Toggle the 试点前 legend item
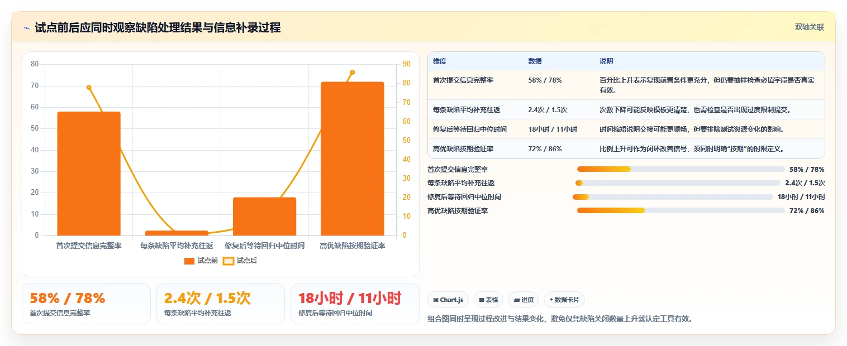 (x=201, y=261)
